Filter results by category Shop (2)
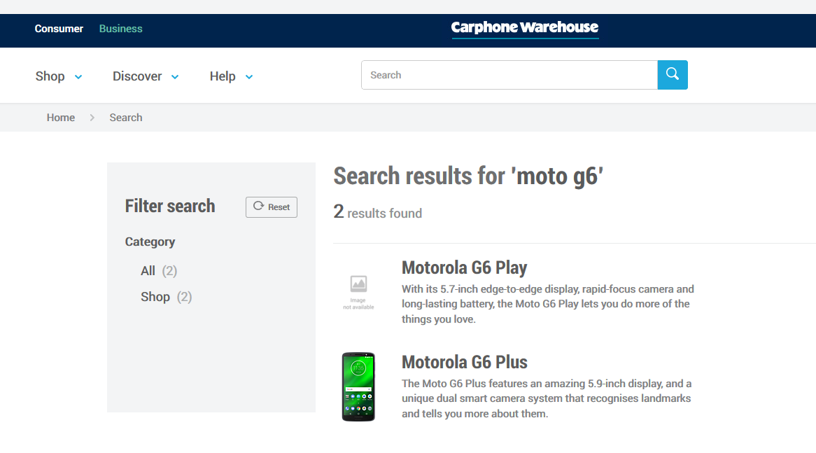Viewport: 816px width, 453px height. tap(166, 297)
